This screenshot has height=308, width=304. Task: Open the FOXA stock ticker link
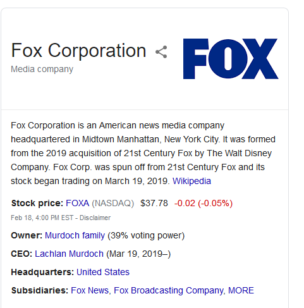[x=78, y=203]
